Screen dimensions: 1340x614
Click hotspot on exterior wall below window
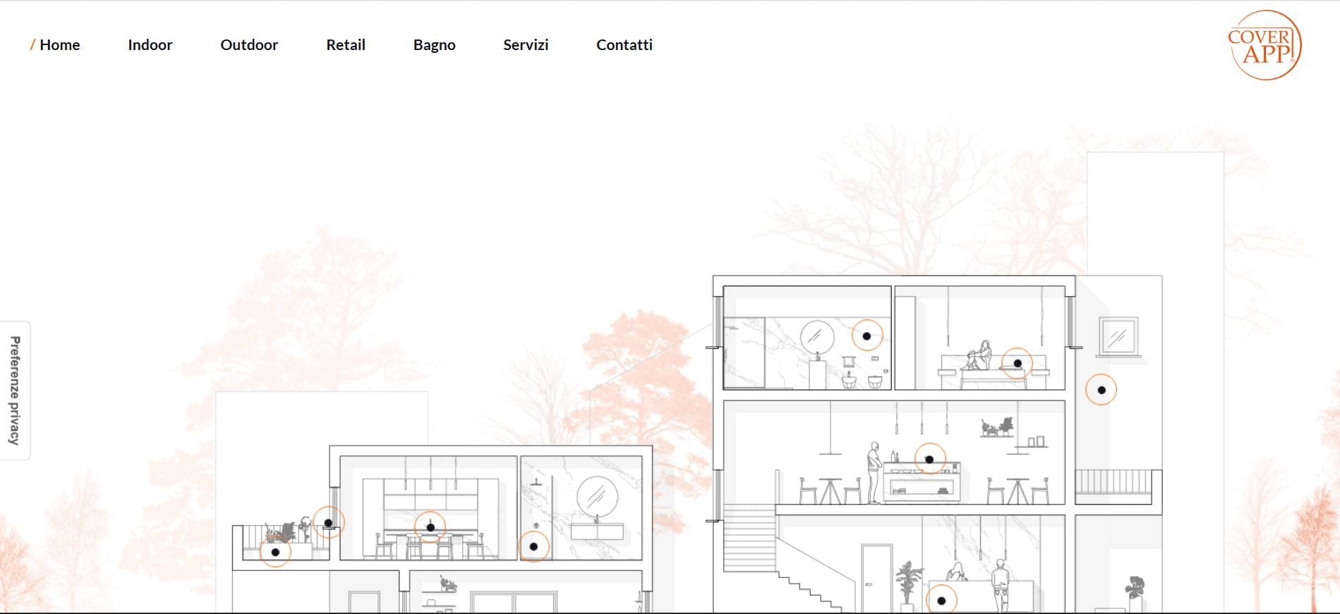(1101, 390)
